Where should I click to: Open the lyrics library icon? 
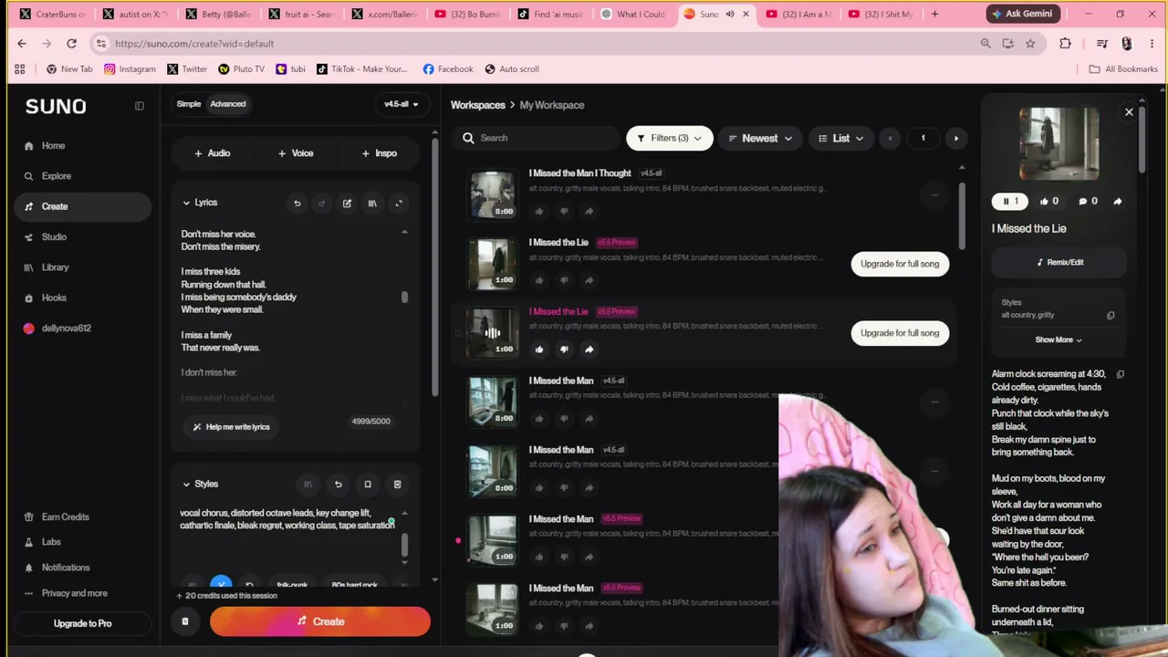click(x=372, y=203)
